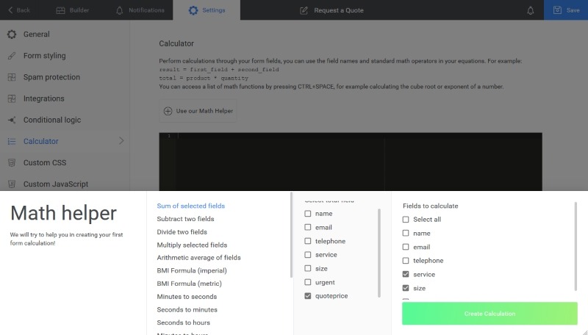This screenshot has height=335, width=588.
Task: Click the Integrations sidebar icon
Action: coord(12,98)
